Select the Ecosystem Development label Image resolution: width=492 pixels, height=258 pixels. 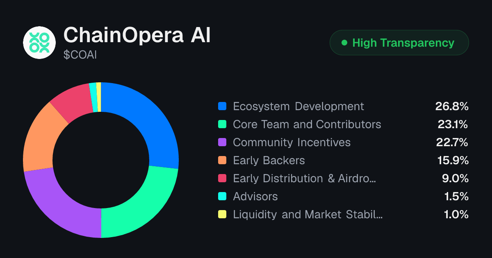point(298,106)
